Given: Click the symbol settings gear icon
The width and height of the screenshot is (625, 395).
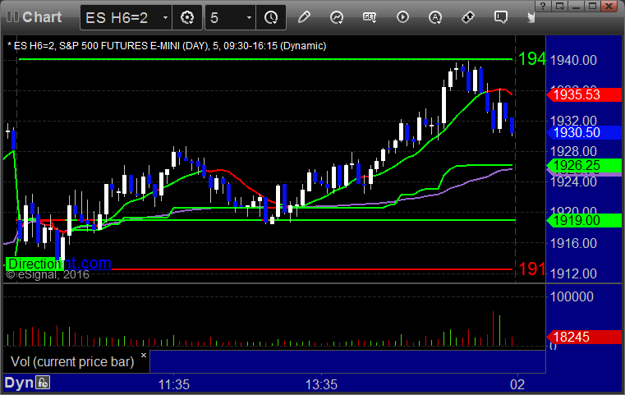Looking at the screenshot, I should [186, 16].
